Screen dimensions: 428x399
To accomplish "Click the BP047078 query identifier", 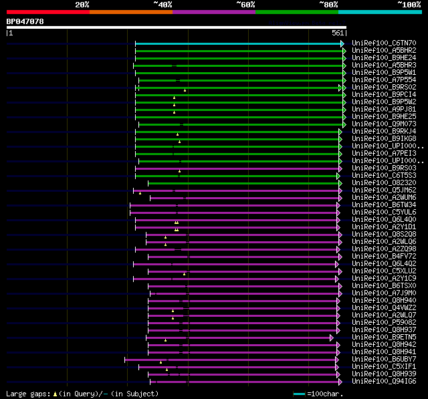I will tap(25, 22).
